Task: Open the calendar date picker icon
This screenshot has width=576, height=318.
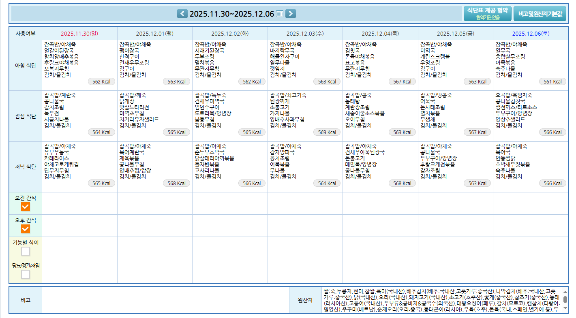Action: click(x=280, y=14)
